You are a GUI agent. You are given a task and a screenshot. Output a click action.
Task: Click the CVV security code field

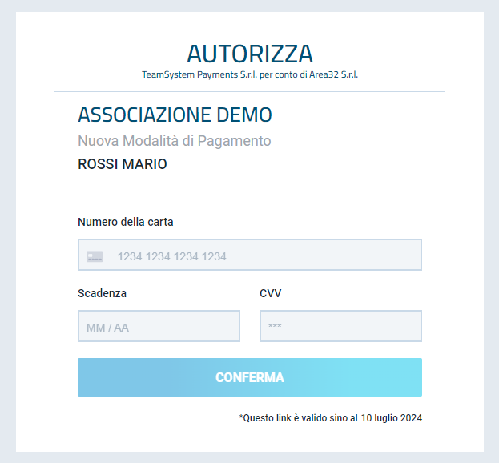coord(341,326)
